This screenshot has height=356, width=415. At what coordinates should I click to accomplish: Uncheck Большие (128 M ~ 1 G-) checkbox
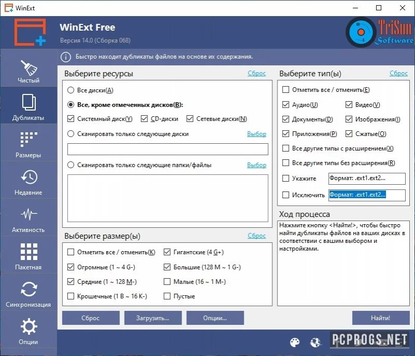coord(167,267)
